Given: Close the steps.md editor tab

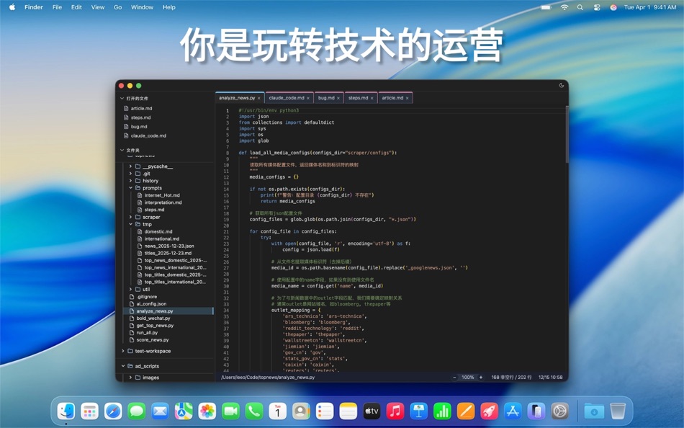Looking at the screenshot, I should [372, 98].
